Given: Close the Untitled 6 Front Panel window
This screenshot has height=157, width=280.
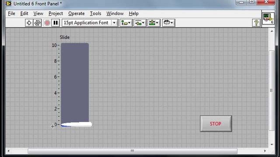Looking at the screenshot, I should point(266,2).
